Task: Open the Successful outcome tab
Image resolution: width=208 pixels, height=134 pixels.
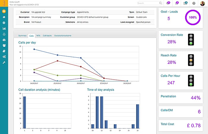Action: click(63, 36)
